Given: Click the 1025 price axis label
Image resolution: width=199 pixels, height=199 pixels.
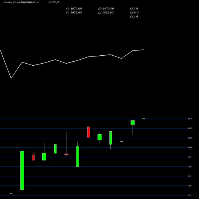Looking at the screenshot, I should (190, 138).
